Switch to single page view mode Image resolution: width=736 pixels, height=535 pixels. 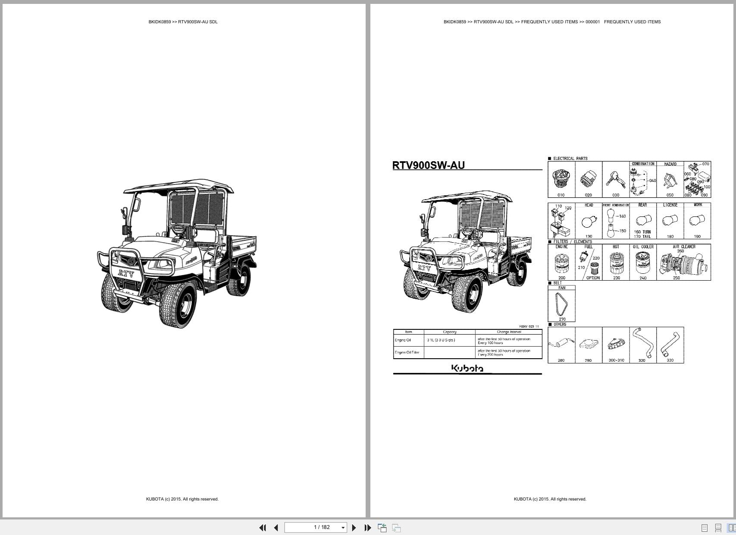coord(705,528)
